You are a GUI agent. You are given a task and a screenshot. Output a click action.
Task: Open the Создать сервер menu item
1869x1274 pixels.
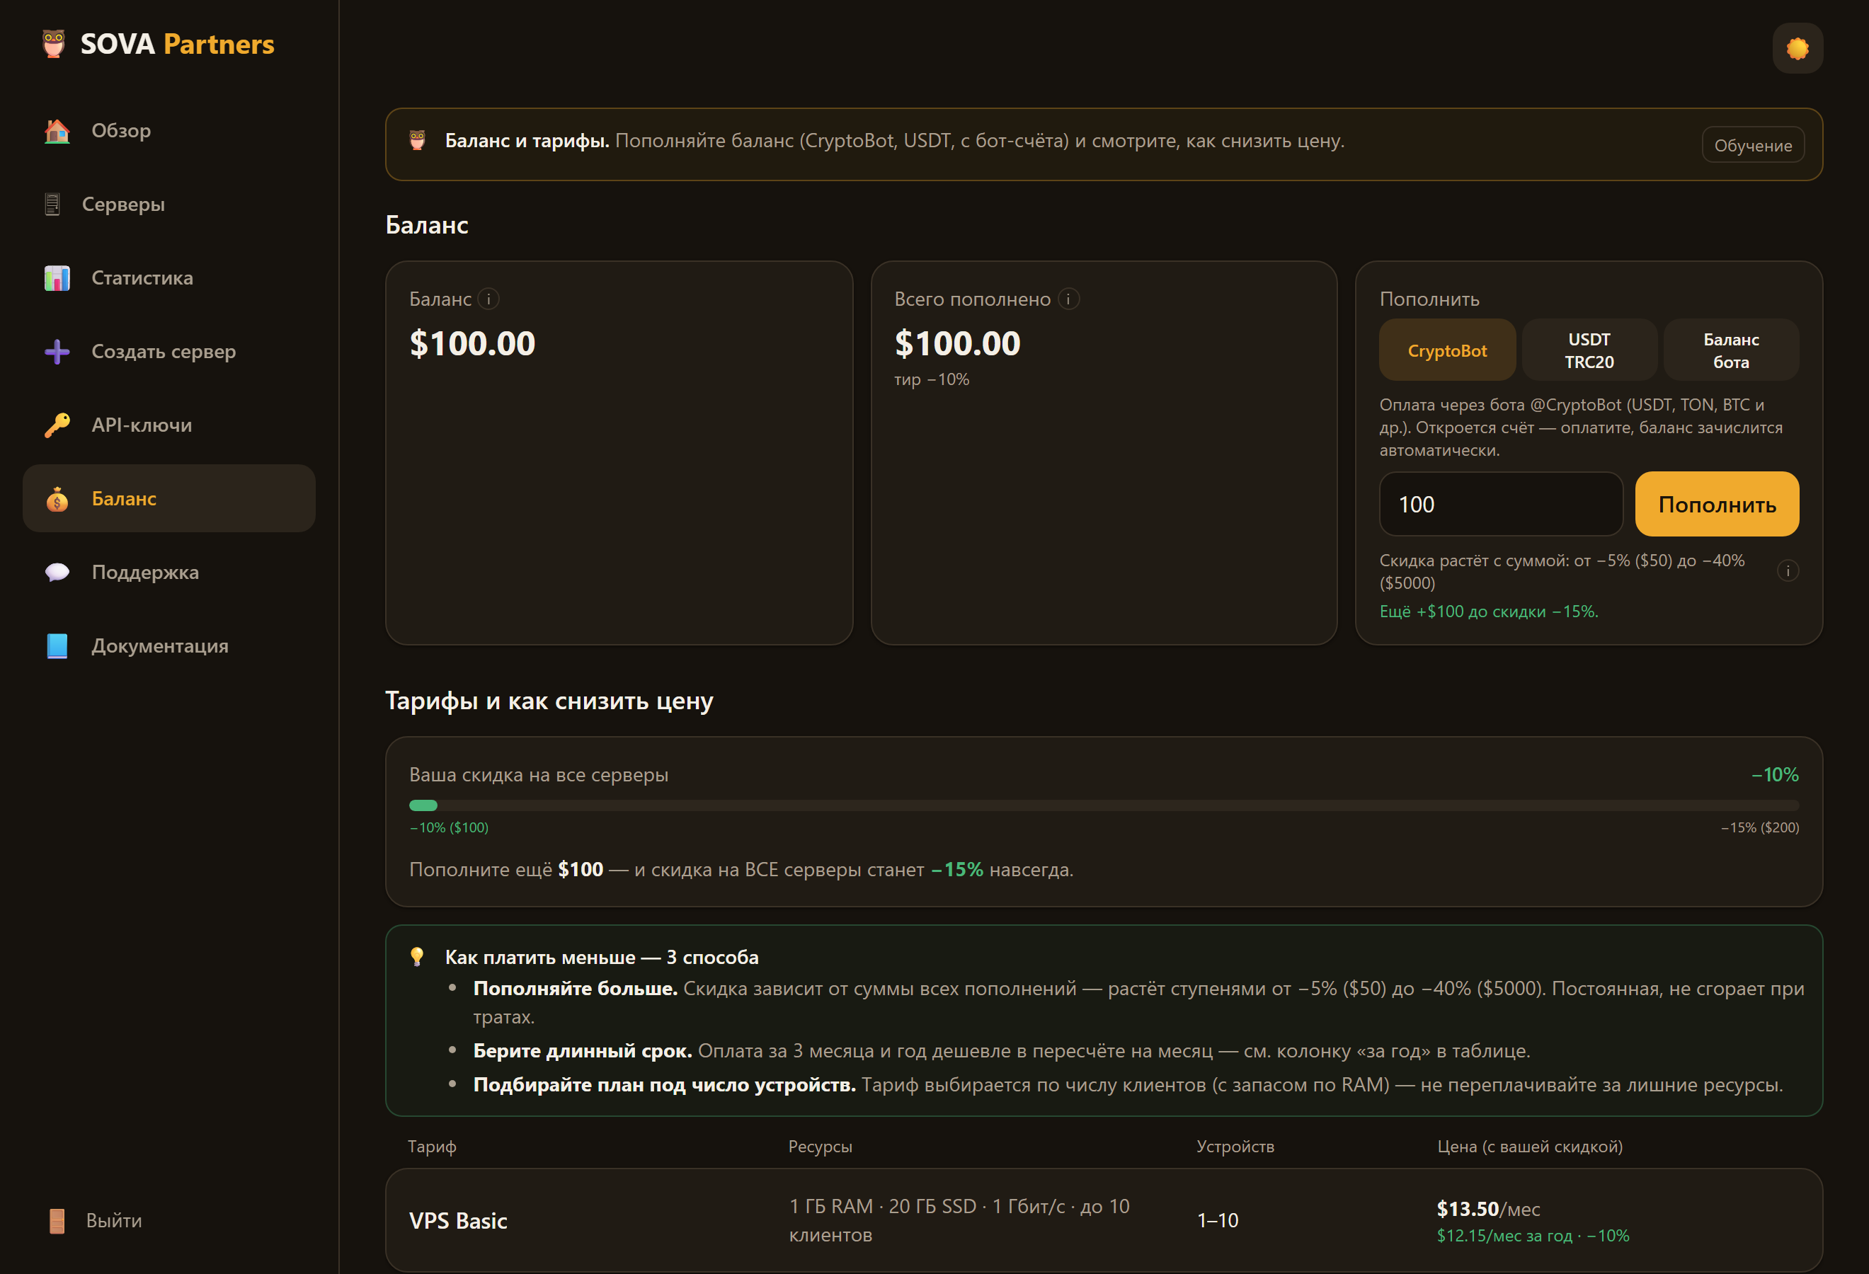tap(169, 351)
